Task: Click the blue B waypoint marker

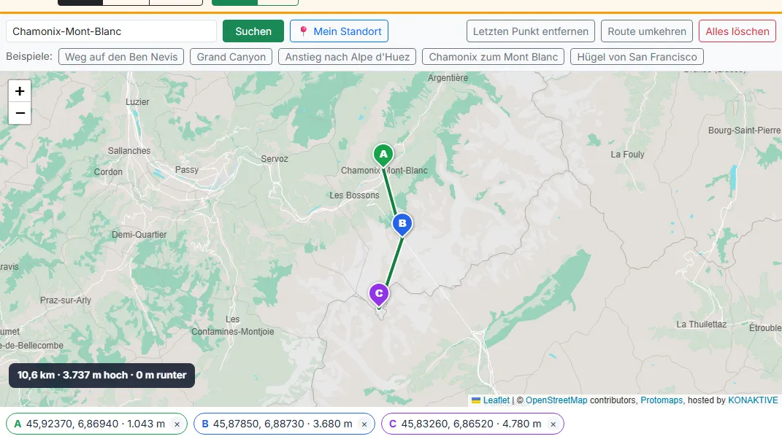Action: 402,224
